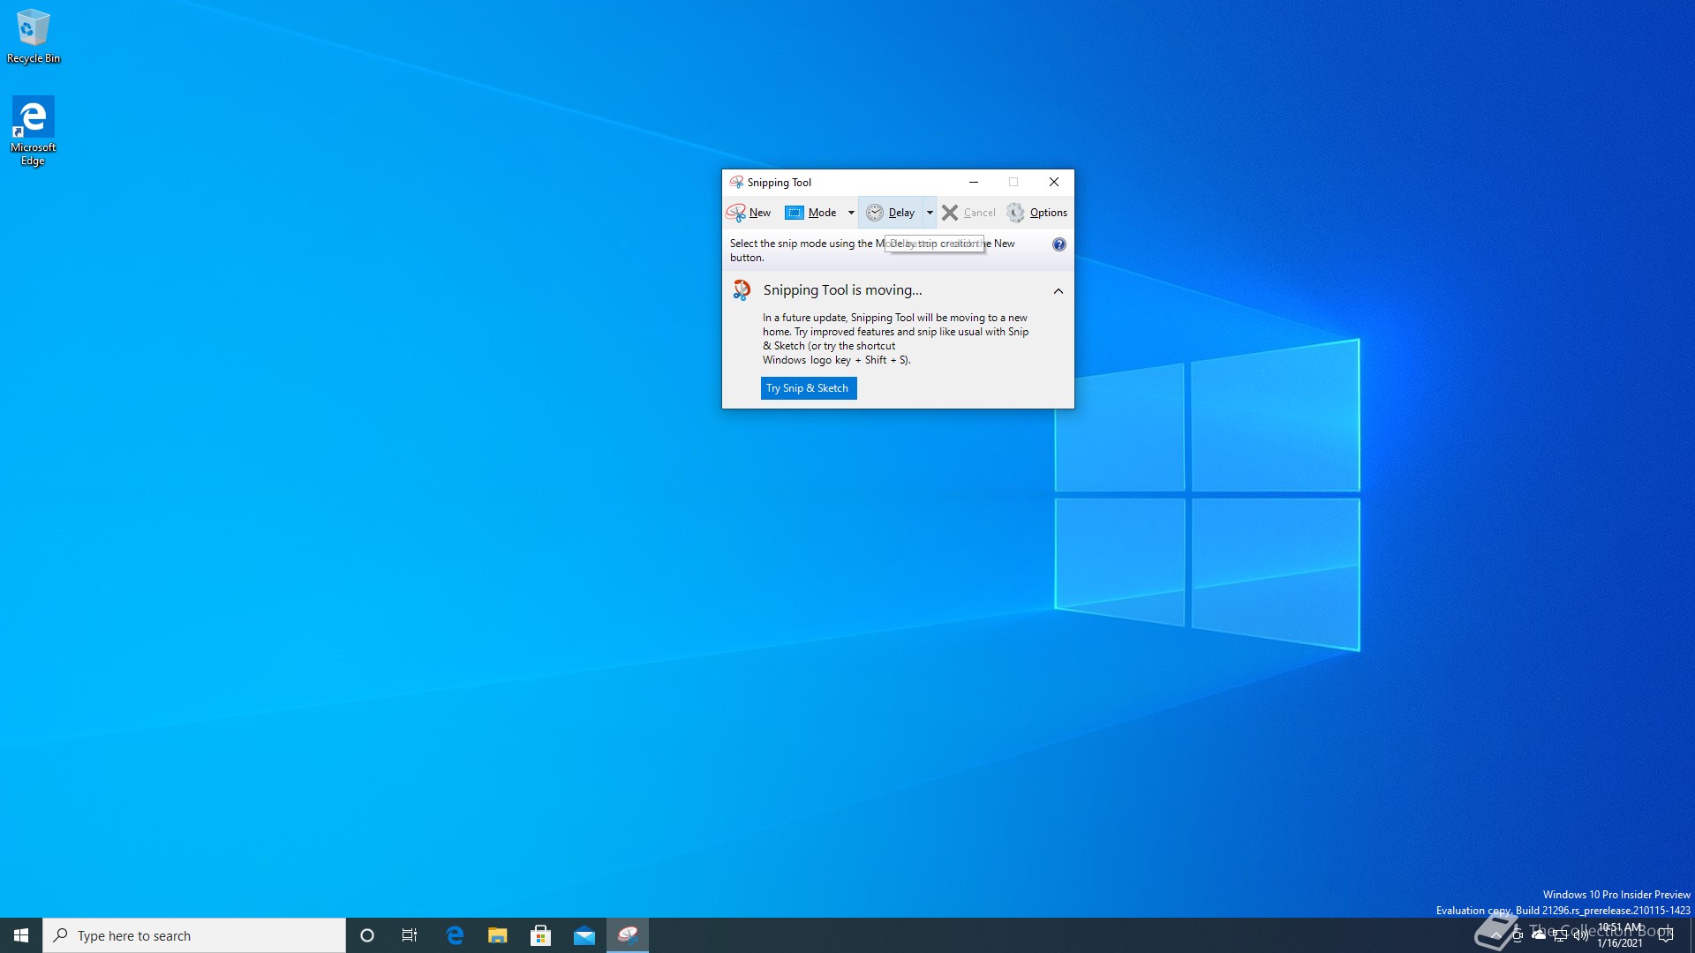Open Task View on taskbar
Viewport: 1695px width, 953px height.
click(410, 935)
